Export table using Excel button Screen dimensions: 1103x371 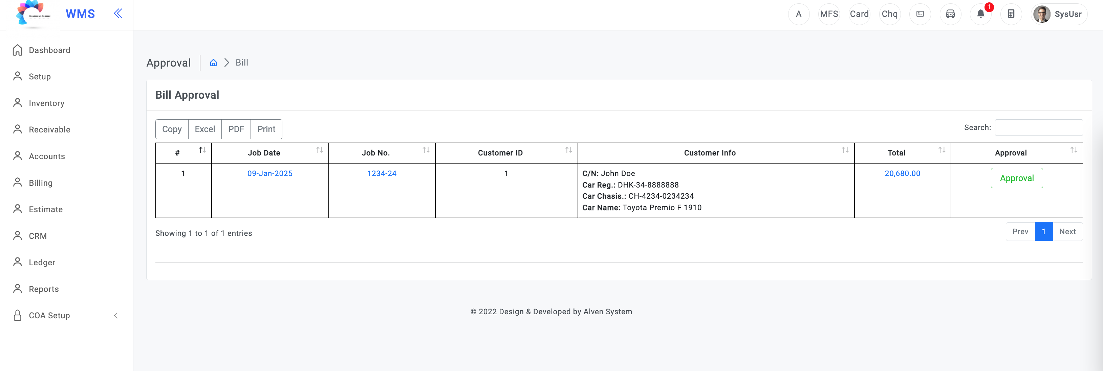[x=205, y=129]
